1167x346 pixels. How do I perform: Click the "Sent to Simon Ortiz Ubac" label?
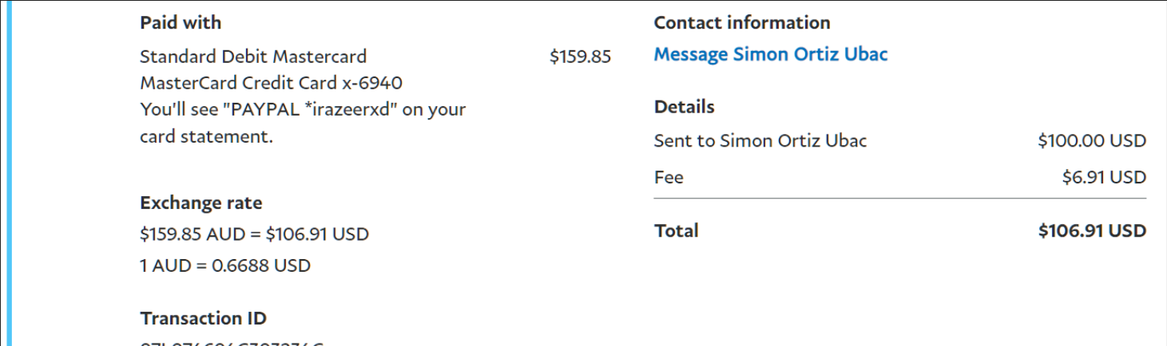[x=760, y=141]
